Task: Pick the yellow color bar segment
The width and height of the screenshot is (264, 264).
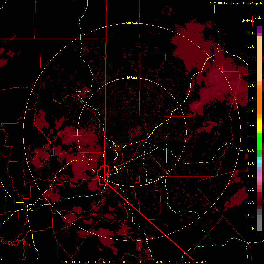Action: pos(259,126)
